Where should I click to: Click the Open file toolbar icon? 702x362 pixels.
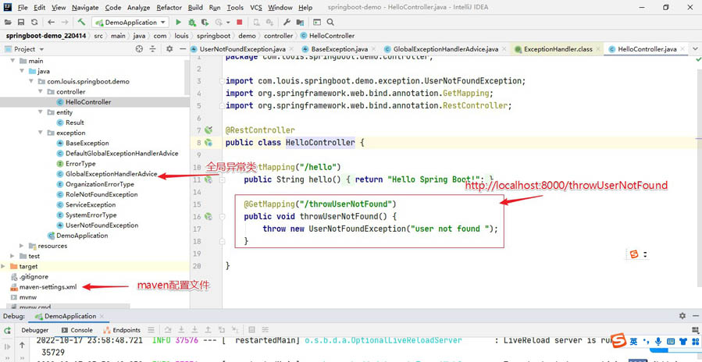(8, 22)
